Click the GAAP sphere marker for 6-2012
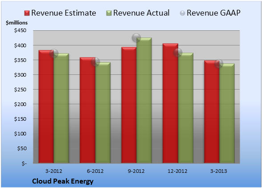Image resolution: width=262 pixels, height=188 pixels. 95,62
